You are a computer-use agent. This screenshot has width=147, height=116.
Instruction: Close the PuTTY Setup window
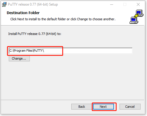138,4
